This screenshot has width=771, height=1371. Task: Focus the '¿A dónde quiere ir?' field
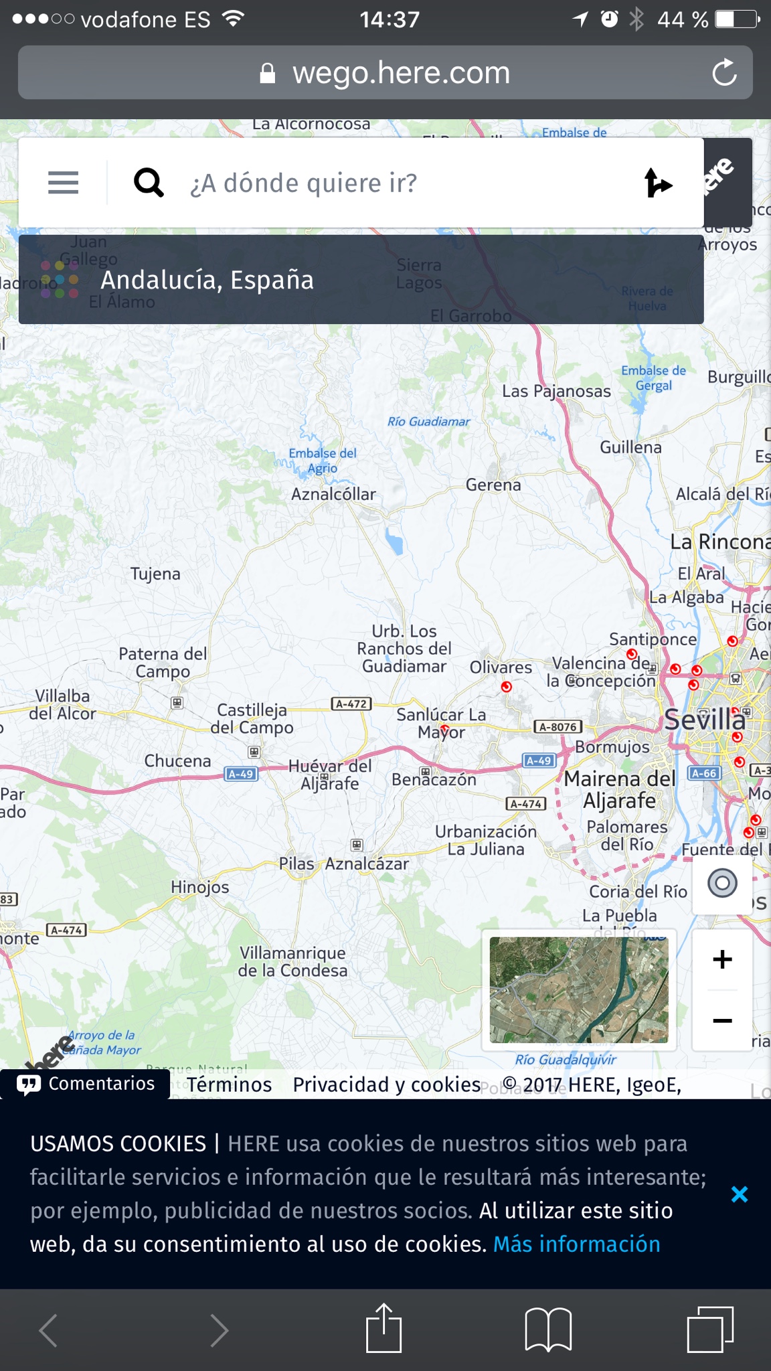coord(402,183)
